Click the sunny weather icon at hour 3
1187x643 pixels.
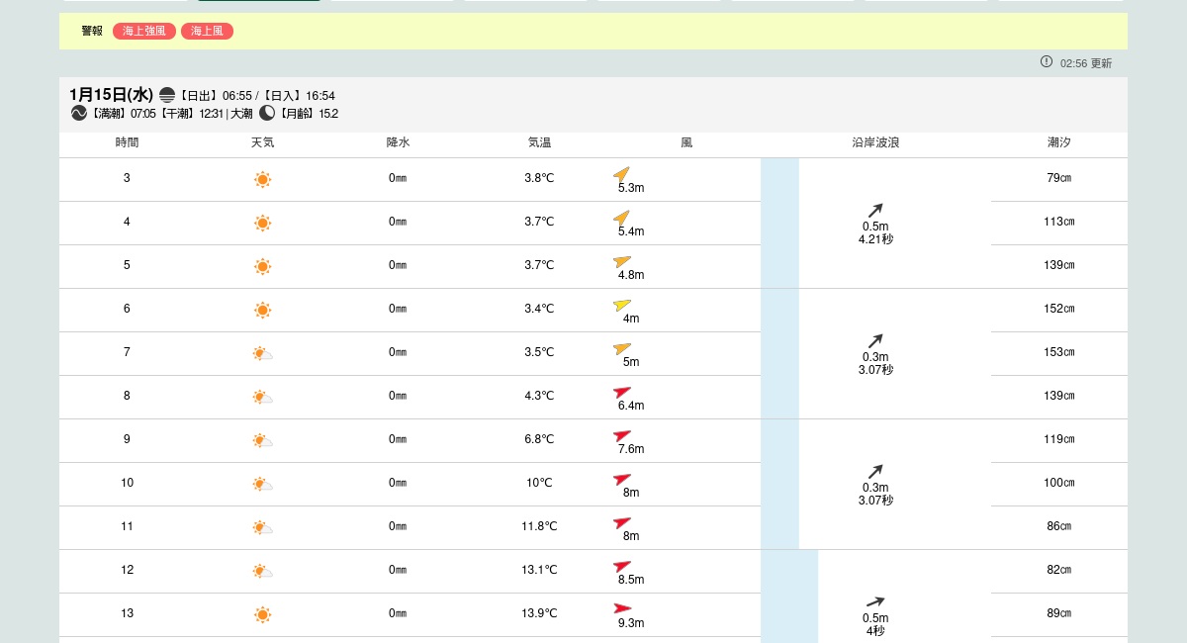262,179
